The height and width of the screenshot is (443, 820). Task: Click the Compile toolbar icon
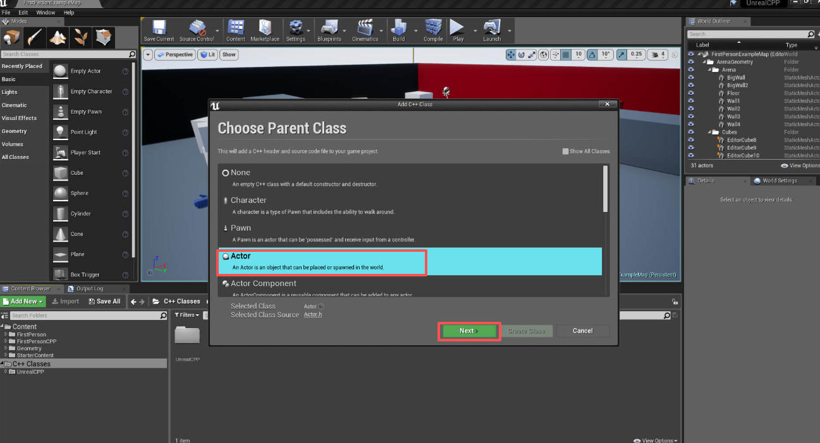[x=433, y=30]
